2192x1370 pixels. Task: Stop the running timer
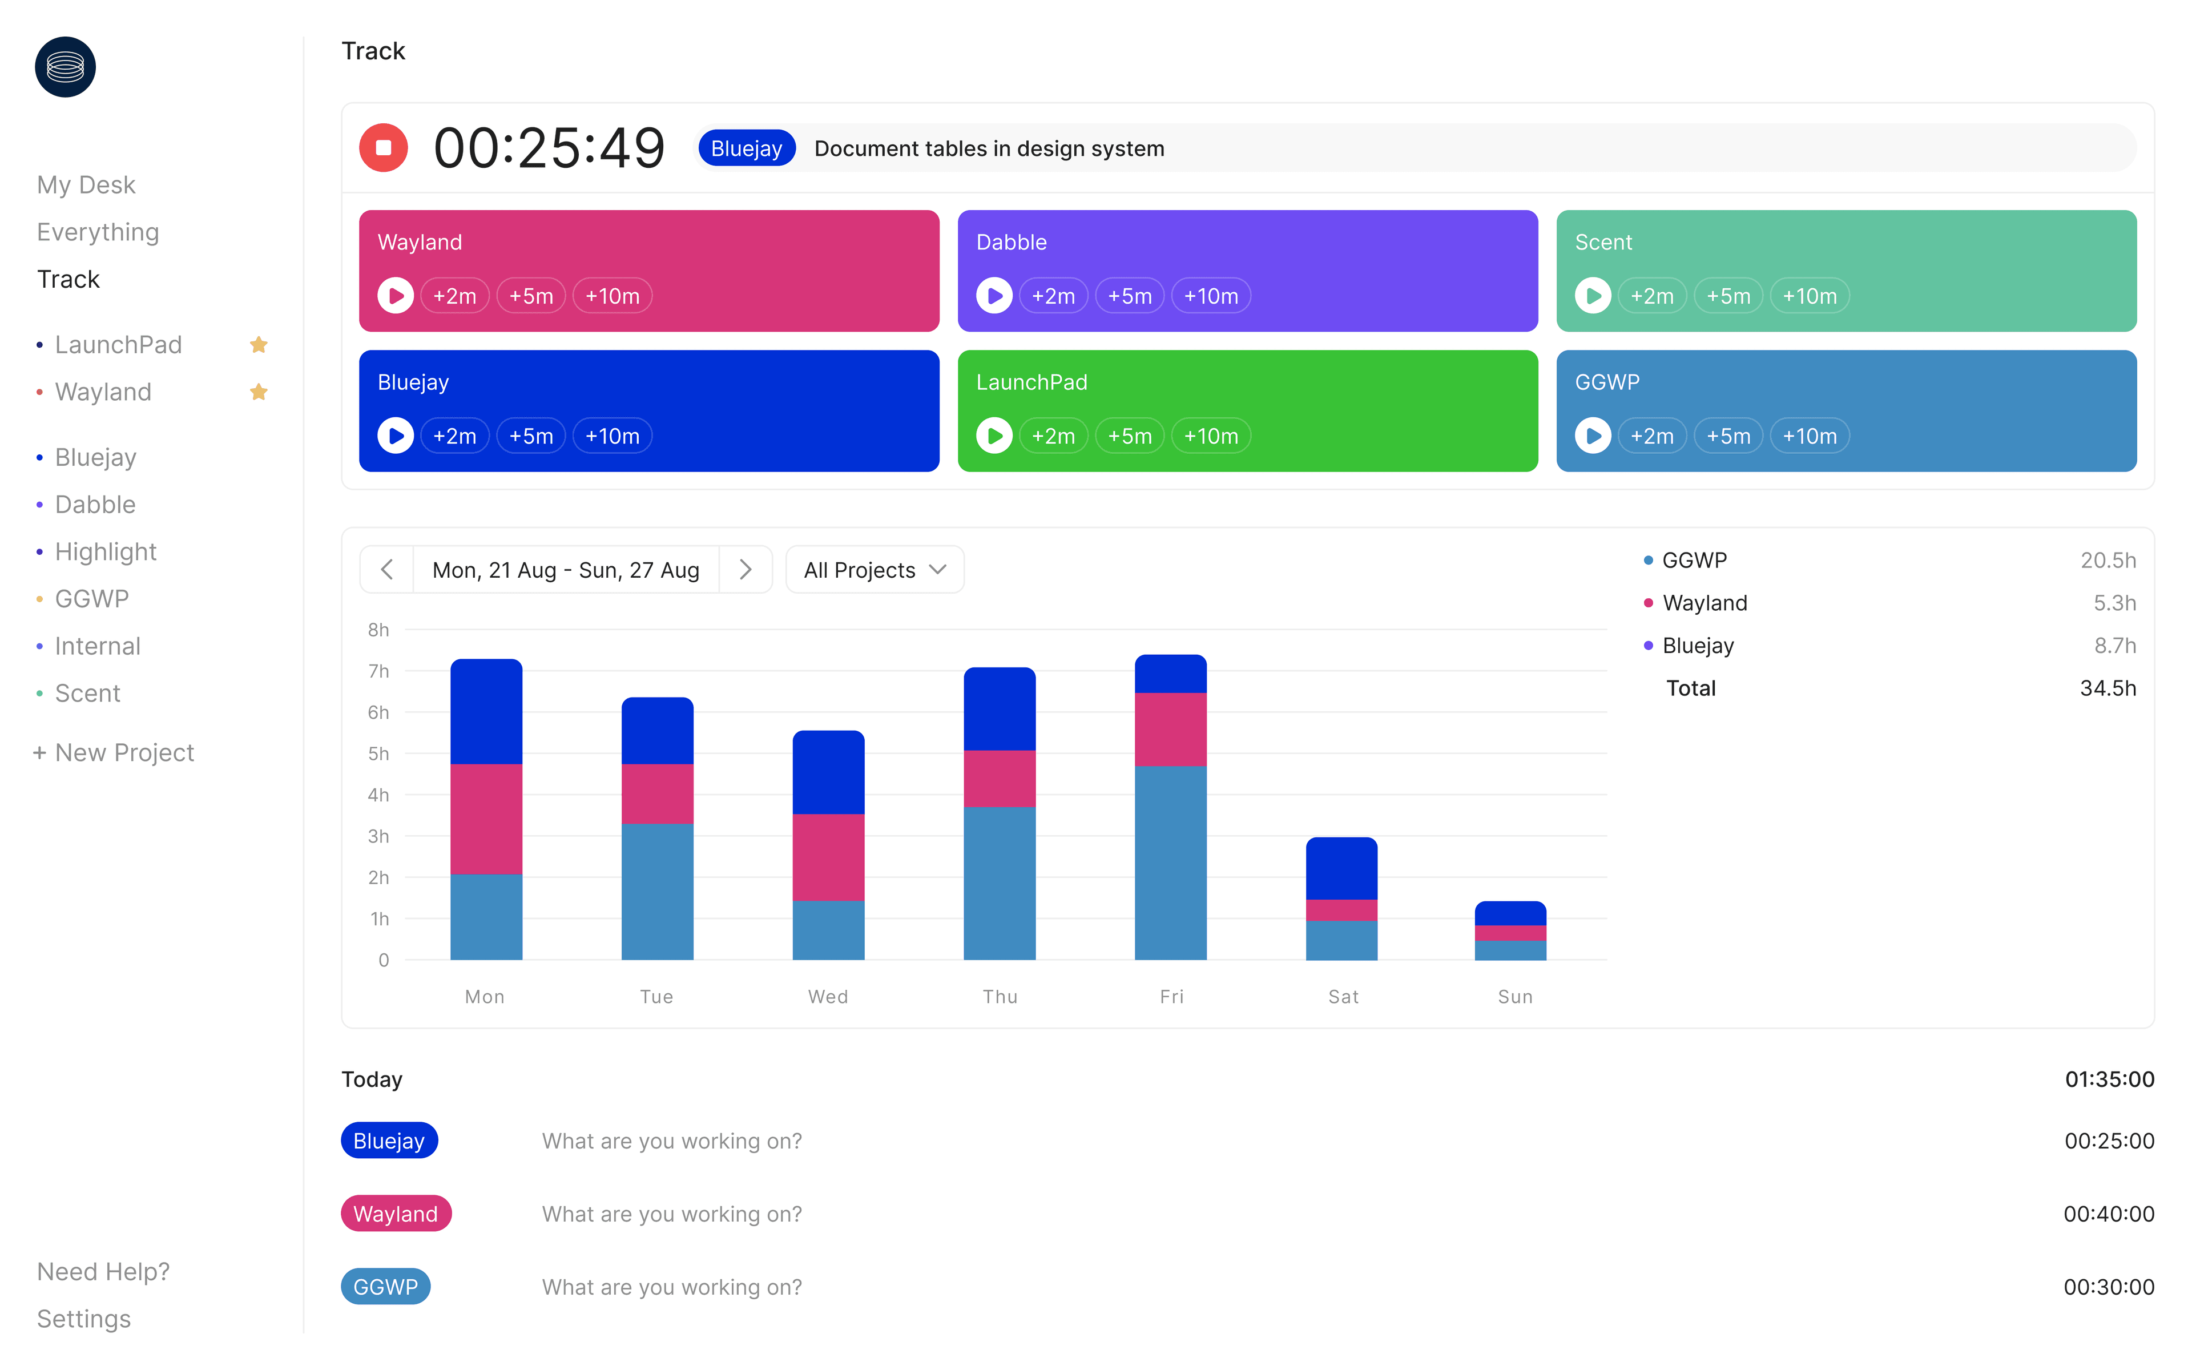click(x=383, y=148)
